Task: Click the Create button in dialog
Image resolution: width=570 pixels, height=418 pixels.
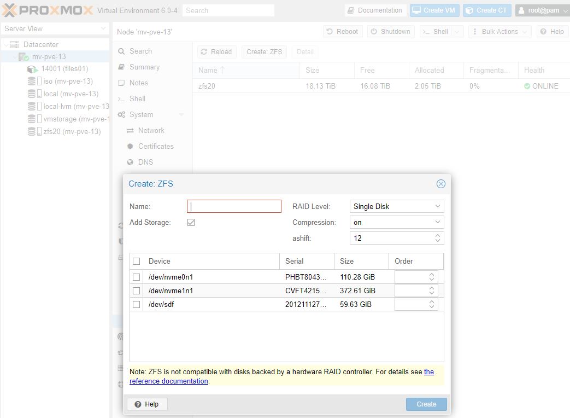Action: point(426,404)
